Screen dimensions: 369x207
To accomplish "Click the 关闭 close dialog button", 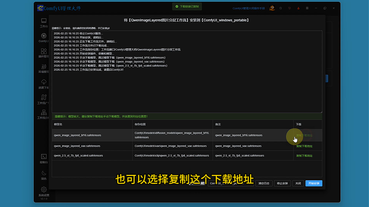I will 298,183.
